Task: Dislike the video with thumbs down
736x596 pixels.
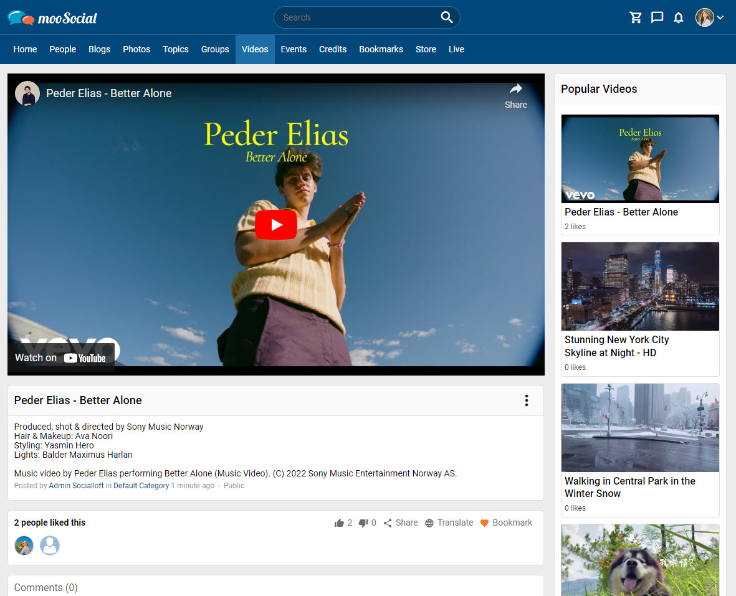Action: click(363, 523)
